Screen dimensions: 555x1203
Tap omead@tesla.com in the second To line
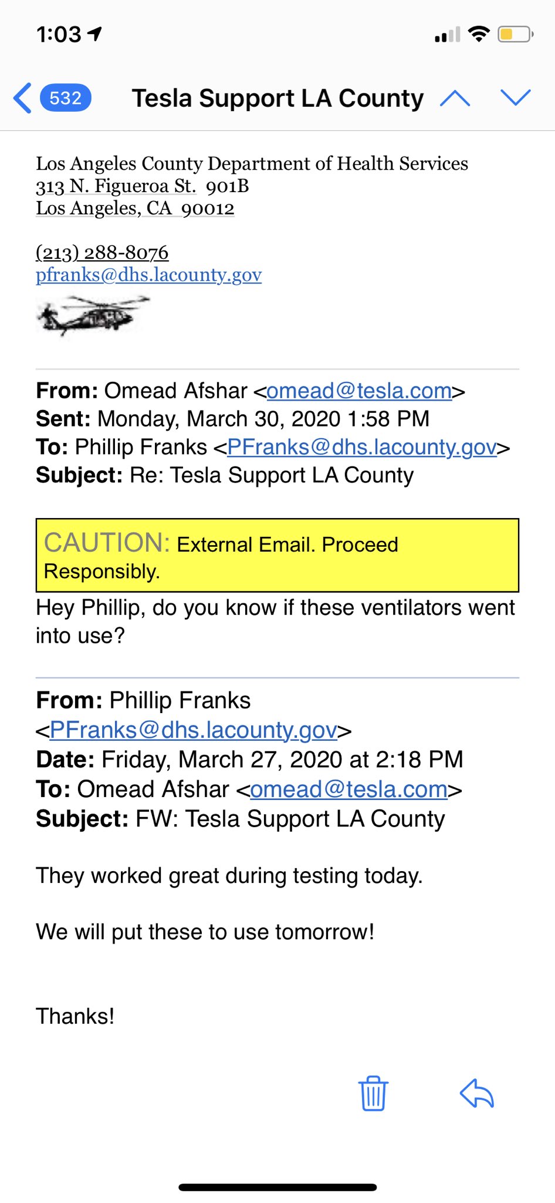point(349,789)
